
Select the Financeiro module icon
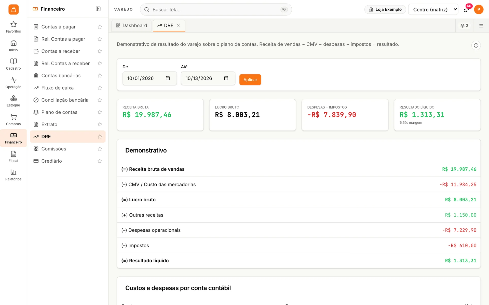tap(13, 138)
